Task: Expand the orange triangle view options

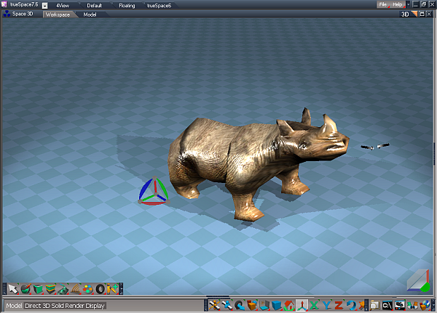Action: coord(414,14)
